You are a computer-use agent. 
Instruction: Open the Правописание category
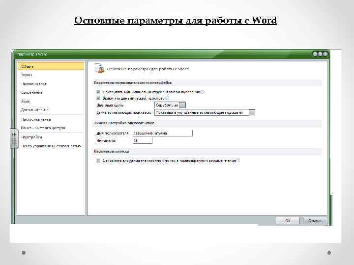(34, 83)
